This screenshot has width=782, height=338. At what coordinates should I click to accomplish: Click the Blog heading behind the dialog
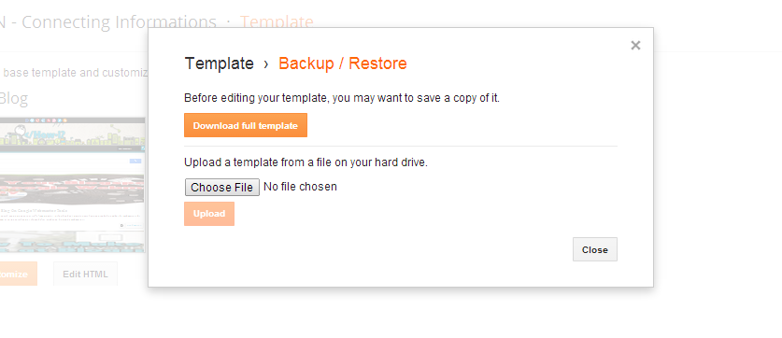(x=13, y=98)
